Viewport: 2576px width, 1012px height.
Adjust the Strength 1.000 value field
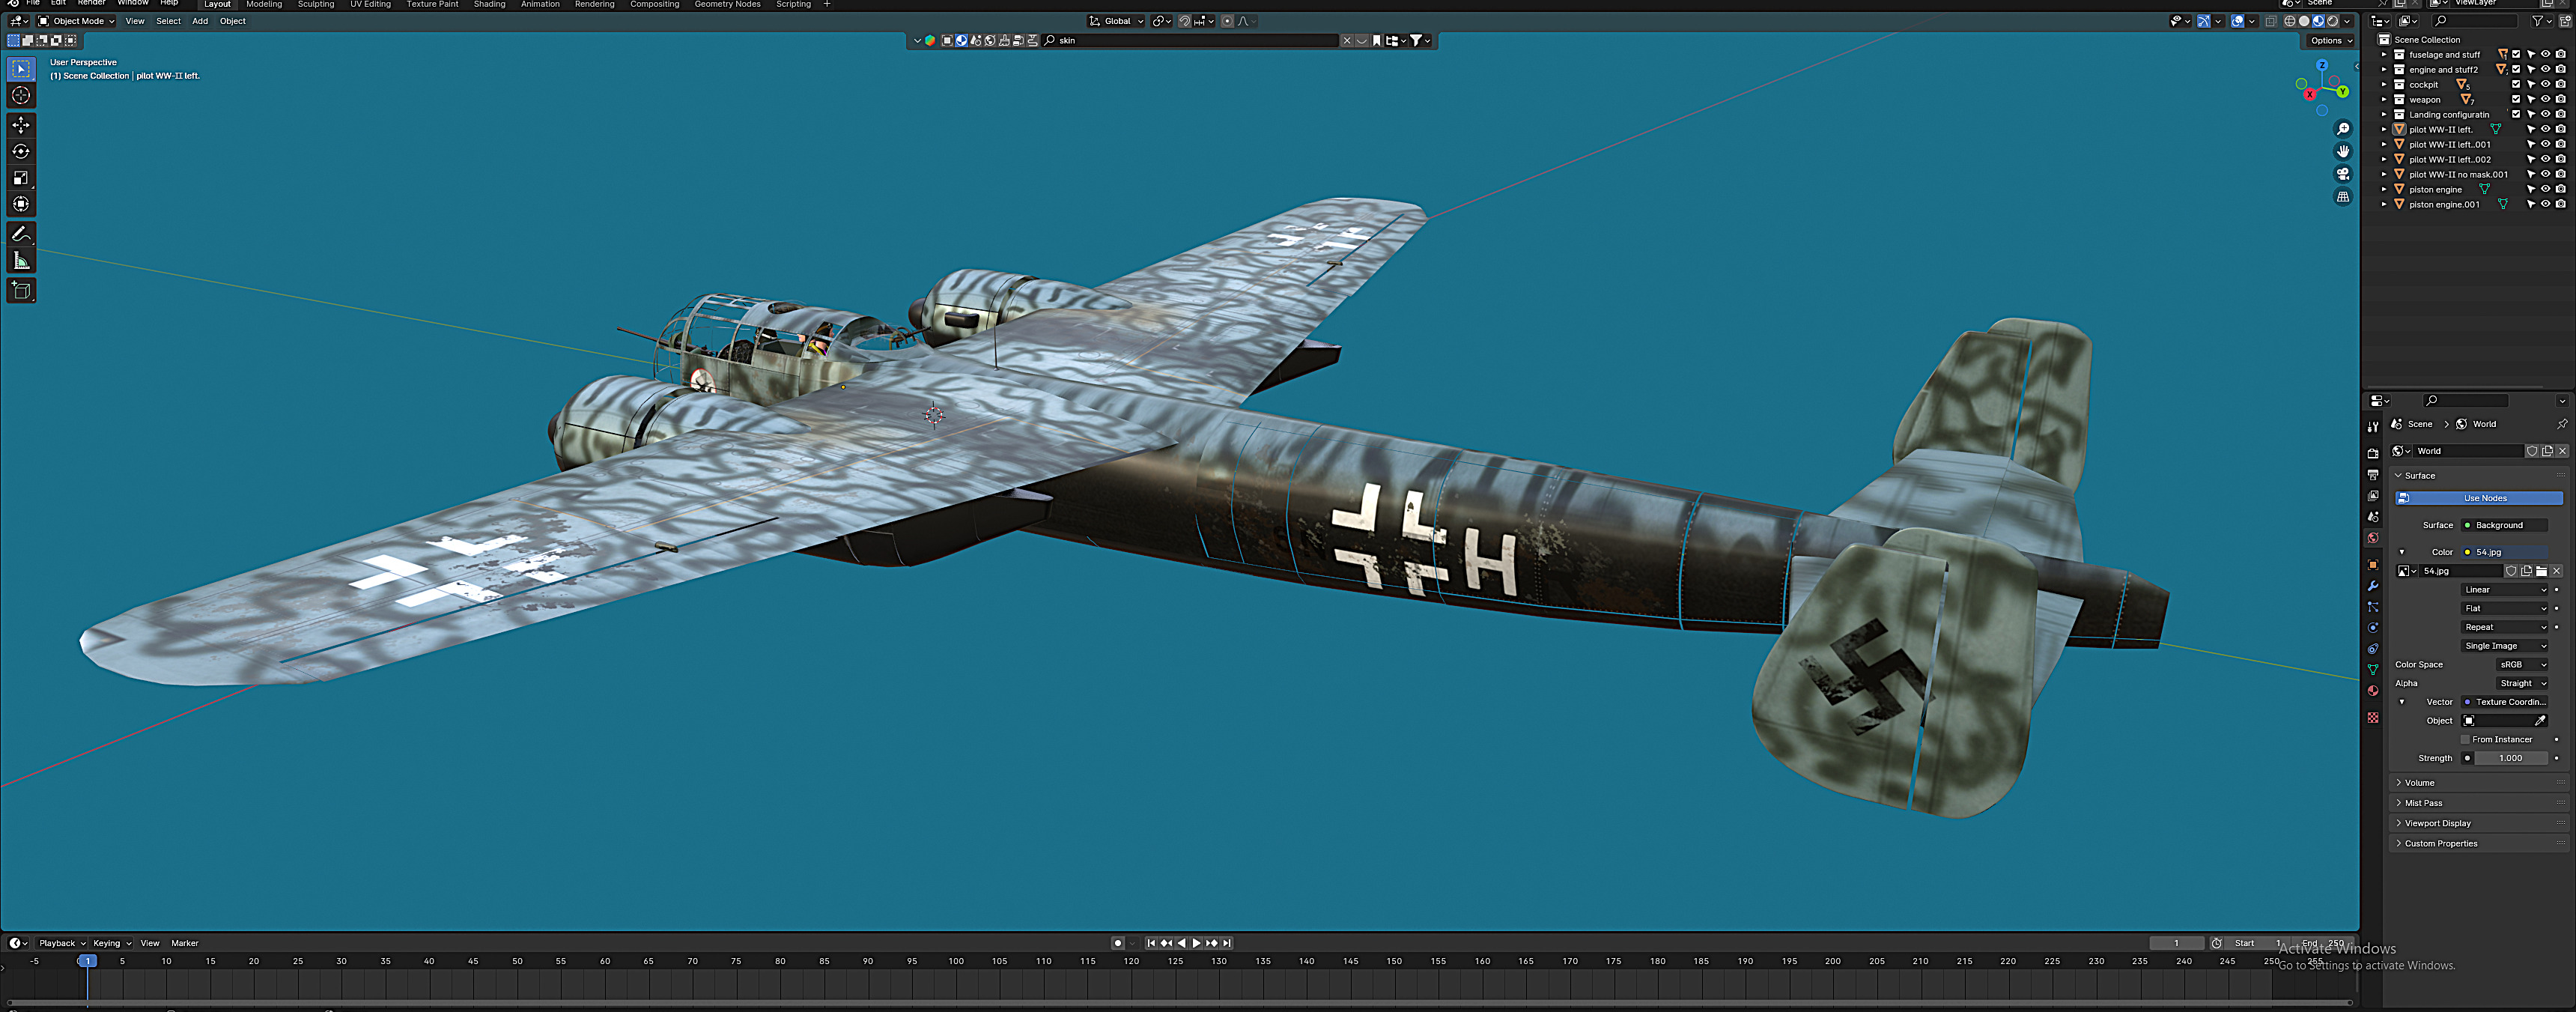(2510, 759)
